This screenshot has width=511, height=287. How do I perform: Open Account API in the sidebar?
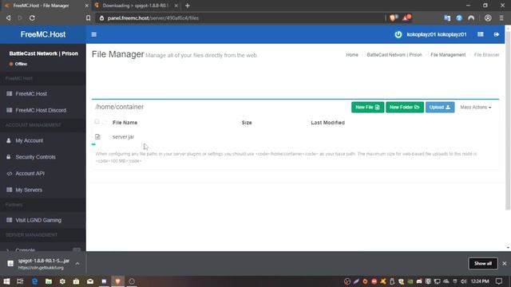click(x=43, y=174)
